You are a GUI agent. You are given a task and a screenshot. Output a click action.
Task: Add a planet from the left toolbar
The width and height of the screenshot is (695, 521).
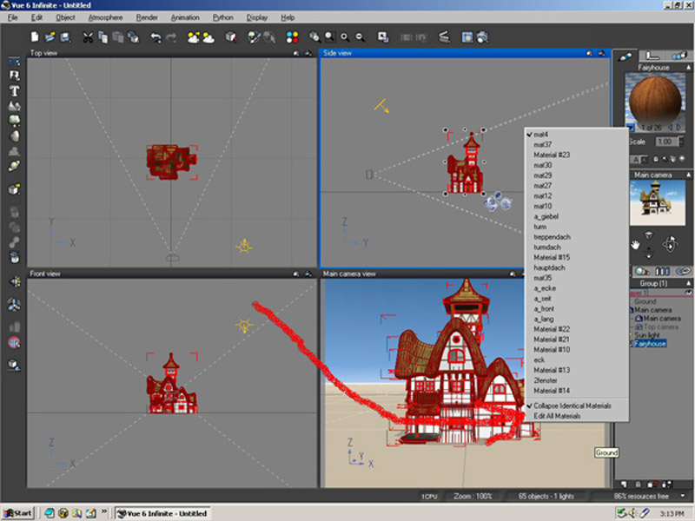pyautogui.click(x=15, y=165)
